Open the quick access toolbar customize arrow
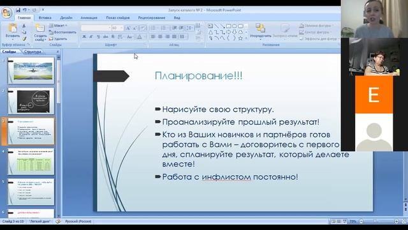408x230 pixels. [x=43, y=10]
